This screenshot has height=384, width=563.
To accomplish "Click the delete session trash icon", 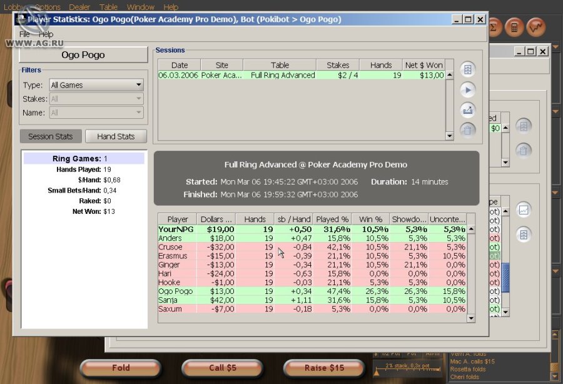I will coord(468,130).
